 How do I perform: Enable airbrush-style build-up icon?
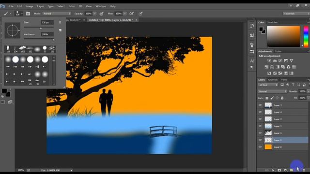(x=131, y=14)
